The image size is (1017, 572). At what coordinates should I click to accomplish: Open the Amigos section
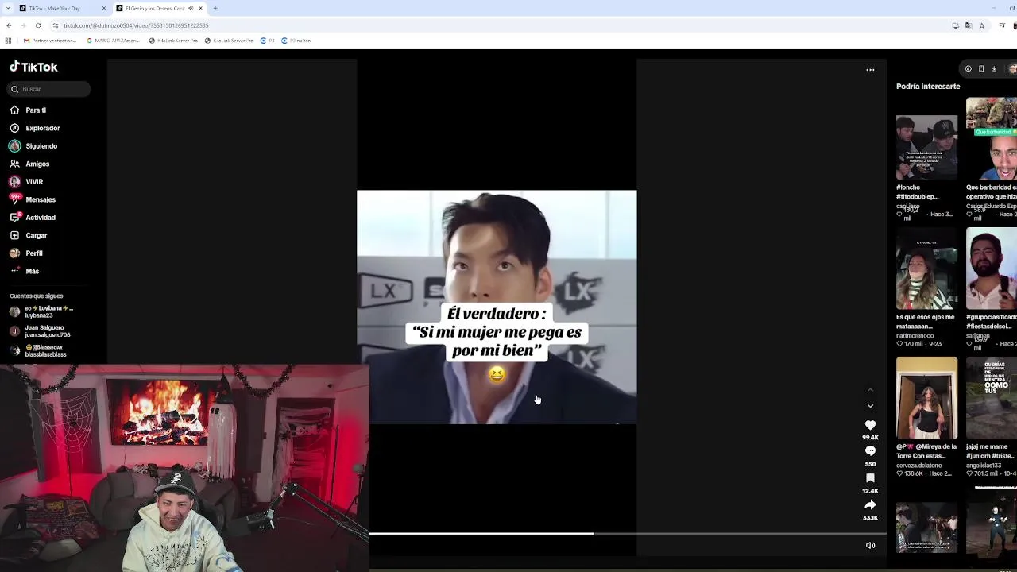click(29, 164)
